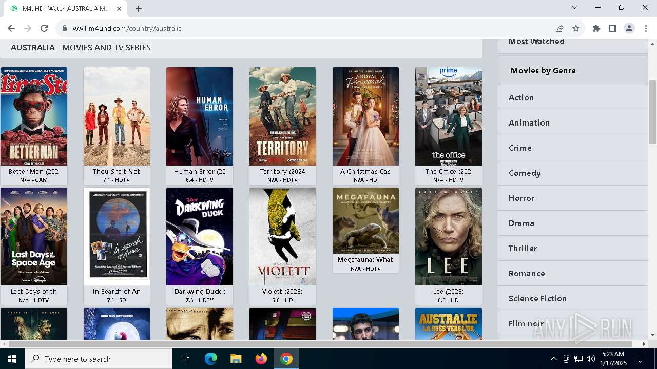Open the Territory poster
The width and height of the screenshot is (657, 369).
click(x=283, y=116)
